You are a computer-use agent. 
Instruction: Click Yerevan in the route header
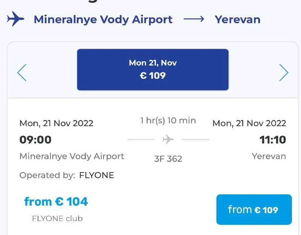pyautogui.click(x=237, y=19)
